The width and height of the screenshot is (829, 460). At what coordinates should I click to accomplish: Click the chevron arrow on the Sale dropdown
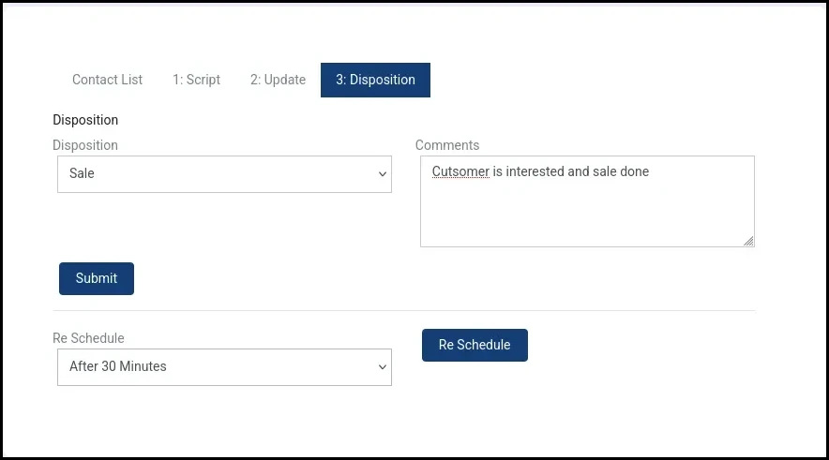pyautogui.click(x=382, y=174)
